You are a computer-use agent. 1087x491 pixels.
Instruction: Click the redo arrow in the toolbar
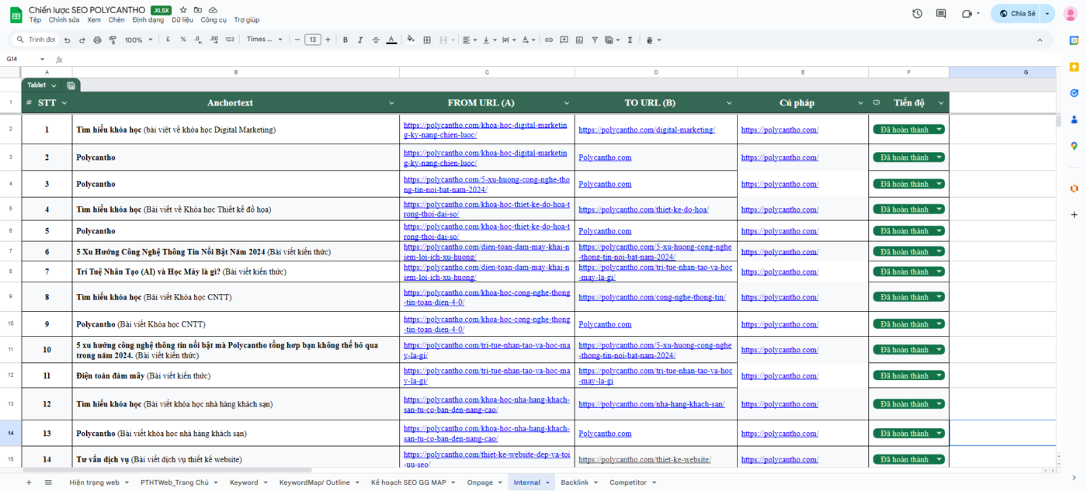82,40
